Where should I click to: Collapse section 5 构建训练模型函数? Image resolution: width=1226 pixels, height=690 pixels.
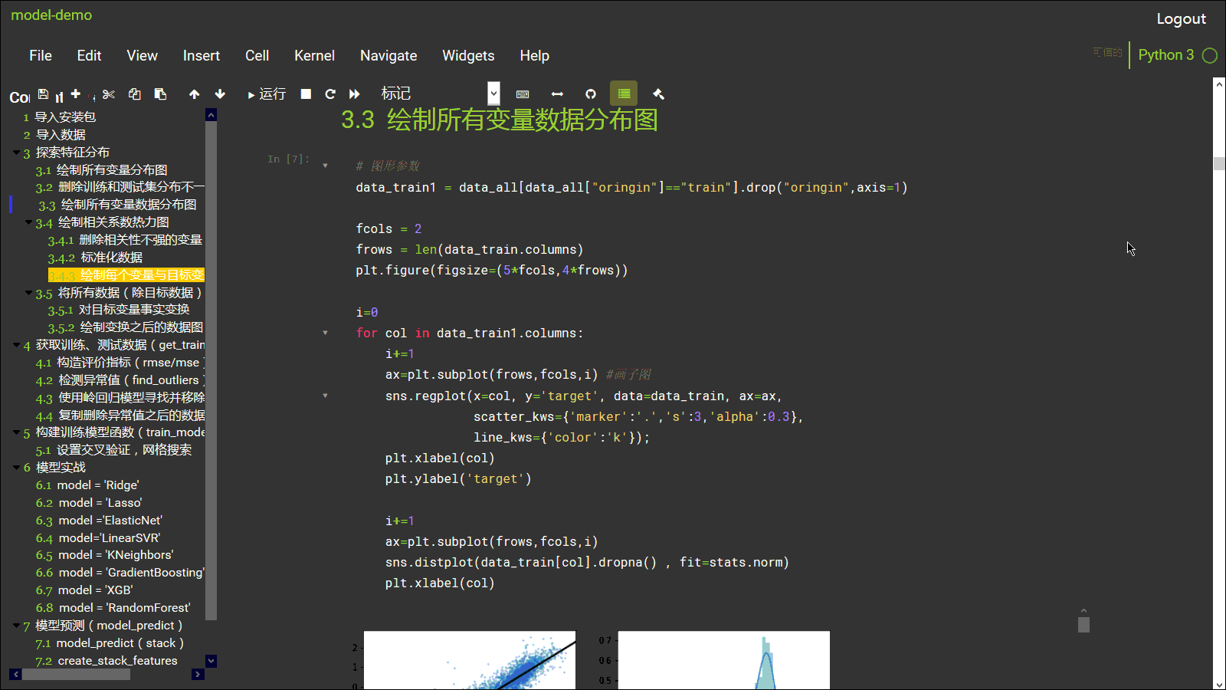[16, 432]
